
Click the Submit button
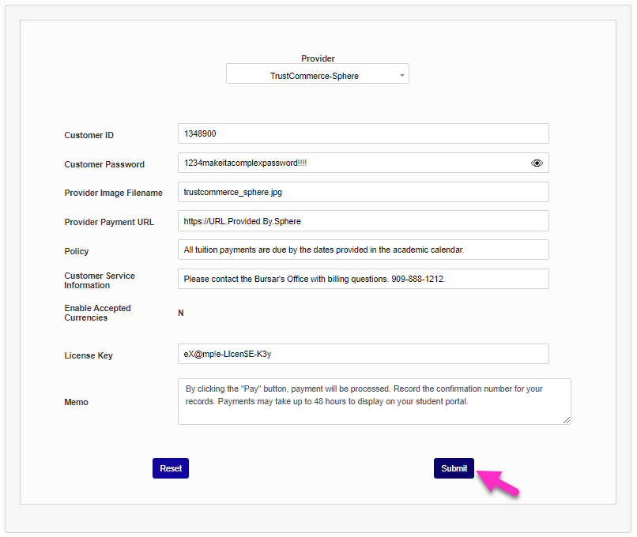[x=454, y=468]
